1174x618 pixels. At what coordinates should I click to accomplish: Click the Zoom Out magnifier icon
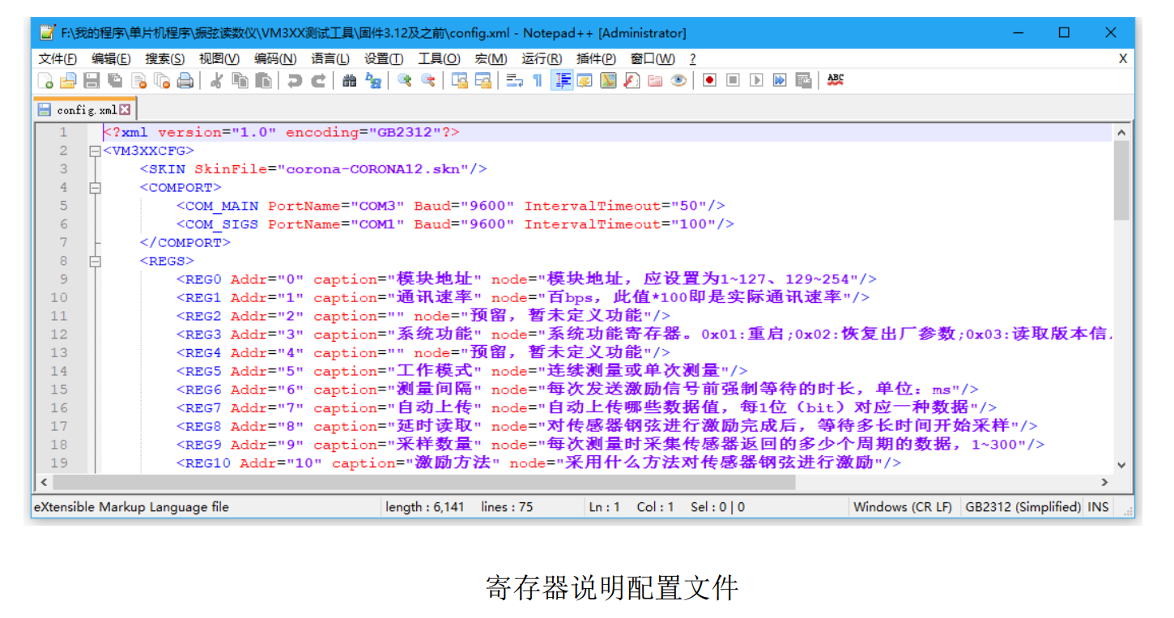pos(427,80)
